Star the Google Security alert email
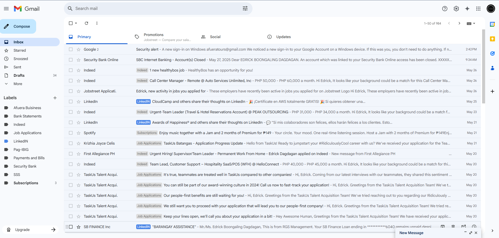 click(x=79, y=49)
